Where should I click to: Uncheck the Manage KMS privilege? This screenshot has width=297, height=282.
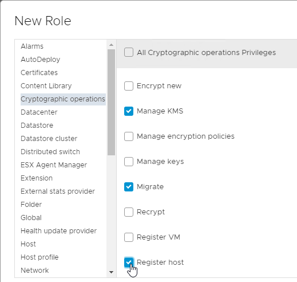(x=129, y=111)
